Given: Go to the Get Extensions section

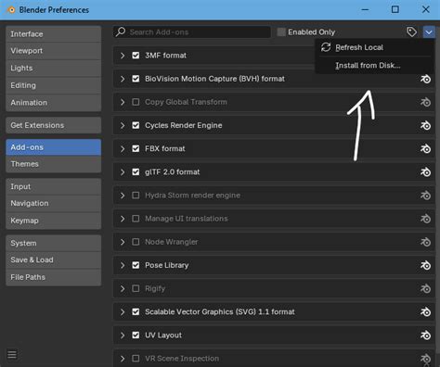Looking at the screenshot, I should (54, 125).
